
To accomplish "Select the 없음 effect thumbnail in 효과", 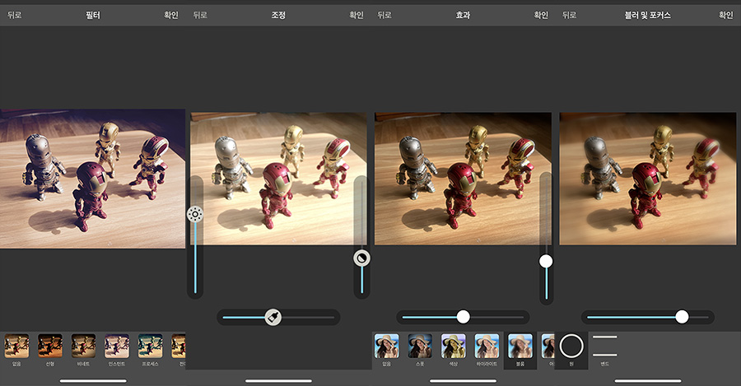I will pyautogui.click(x=387, y=346).
